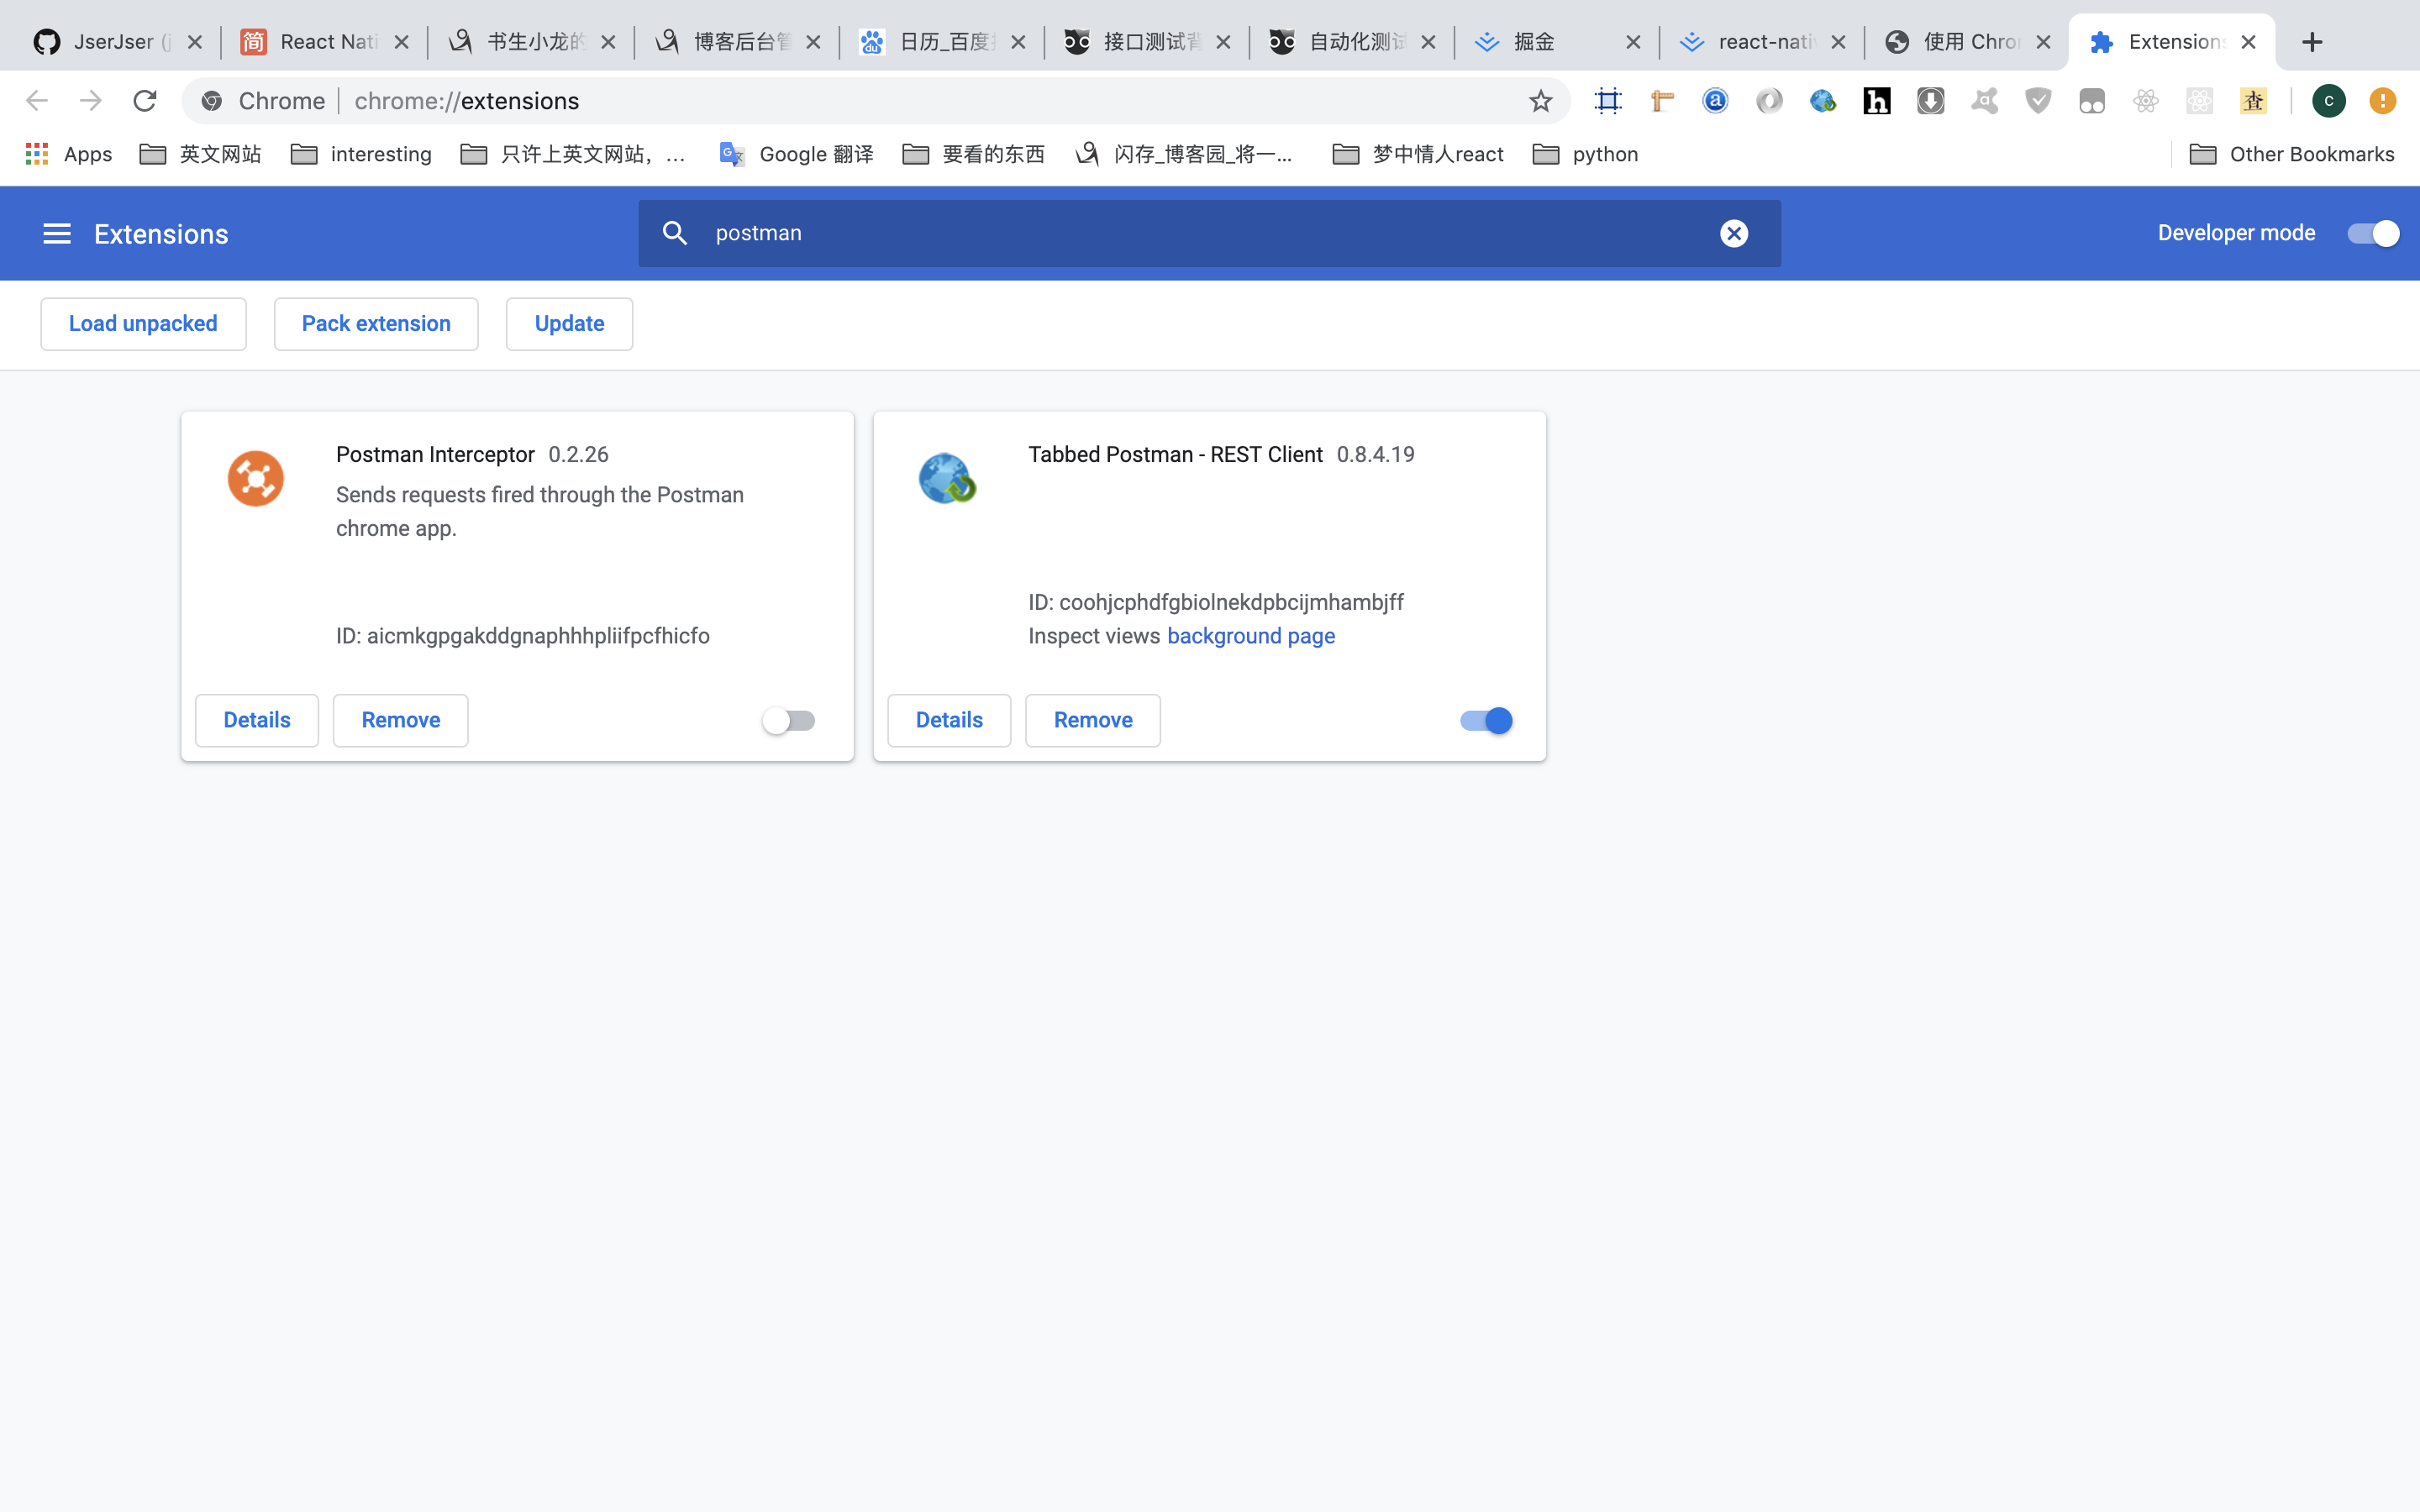The image size is (2420, 1512).
Task: Open the 闪存_博客园 bookmark
Action: 1184,154
